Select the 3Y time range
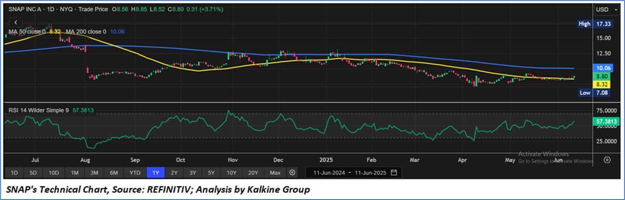625x200 pixels. tap(193, 173)
